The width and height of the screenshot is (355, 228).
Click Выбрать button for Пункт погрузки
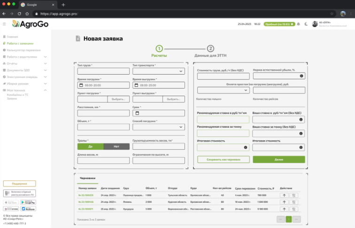pos(118,99)
